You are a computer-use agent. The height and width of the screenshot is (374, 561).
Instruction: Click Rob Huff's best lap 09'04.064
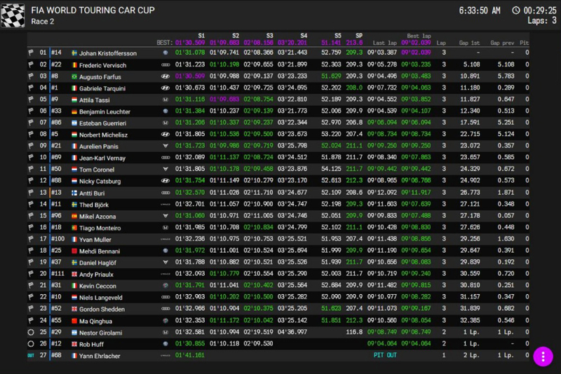(x=416, y=344)
